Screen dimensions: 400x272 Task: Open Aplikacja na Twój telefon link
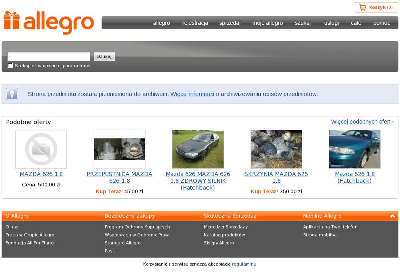(330, 227)
